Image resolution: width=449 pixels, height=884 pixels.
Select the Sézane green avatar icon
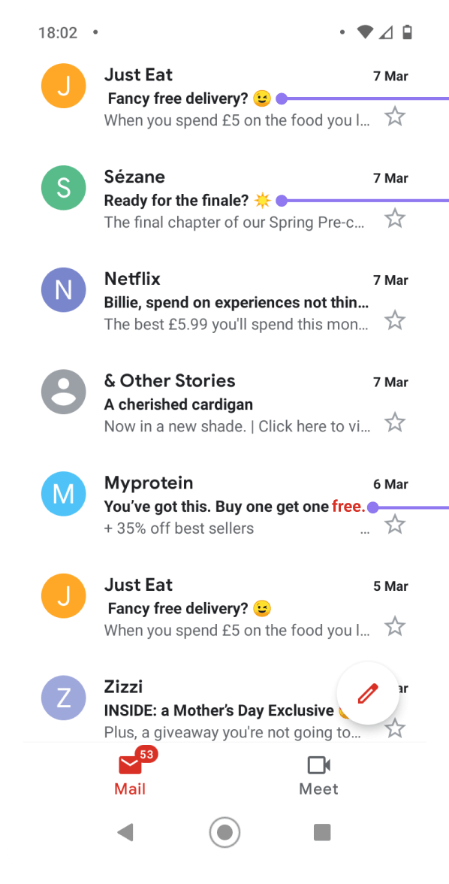[x=63, y=188]
